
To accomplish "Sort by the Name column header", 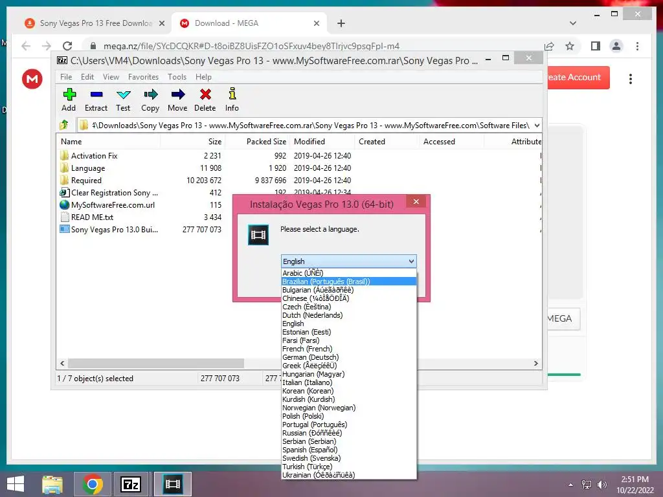I will (109, 142).
